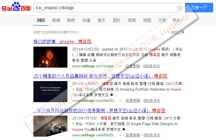Screen dimensions: 216x140
Task: Expand dropdown arrow in 25个精美 result URL line
Action: 120,101
